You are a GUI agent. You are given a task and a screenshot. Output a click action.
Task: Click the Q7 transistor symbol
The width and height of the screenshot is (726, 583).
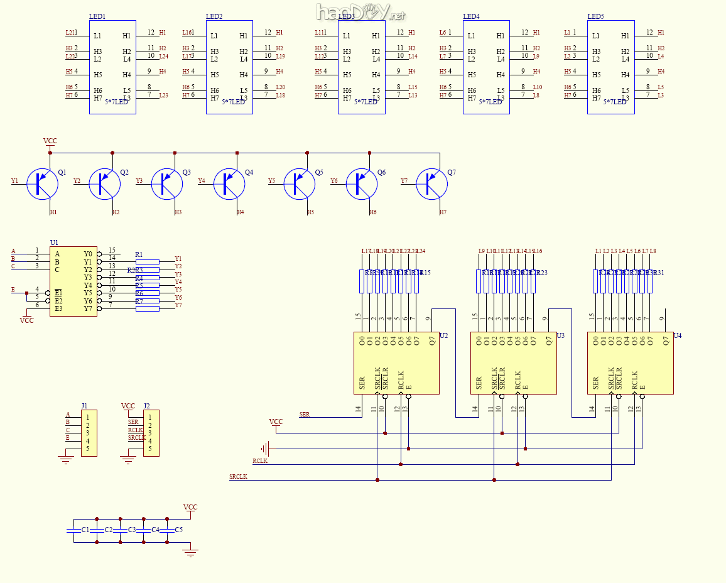click(432, 183)
